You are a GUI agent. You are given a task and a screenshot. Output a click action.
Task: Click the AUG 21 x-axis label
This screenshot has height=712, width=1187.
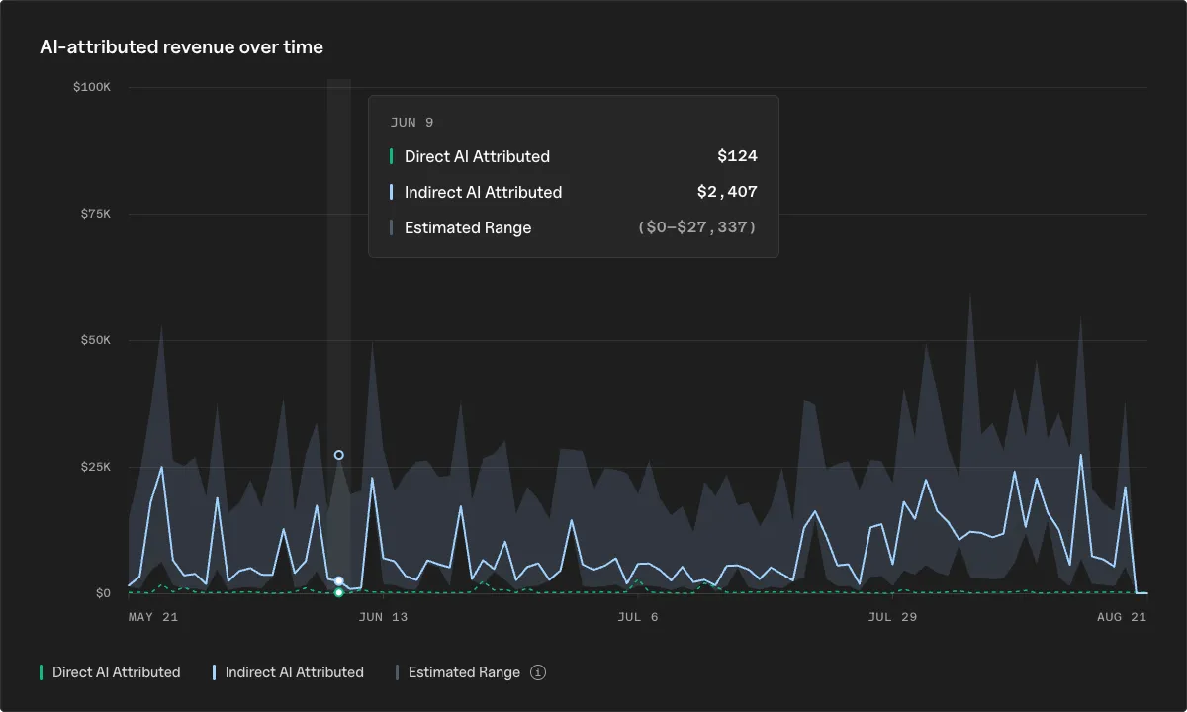click(1122, 617)
